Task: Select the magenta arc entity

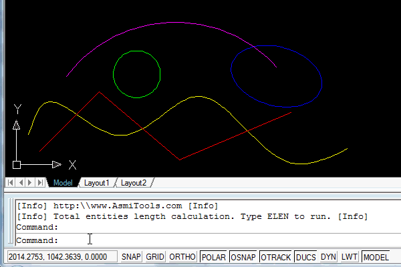Action: point(174,23)
